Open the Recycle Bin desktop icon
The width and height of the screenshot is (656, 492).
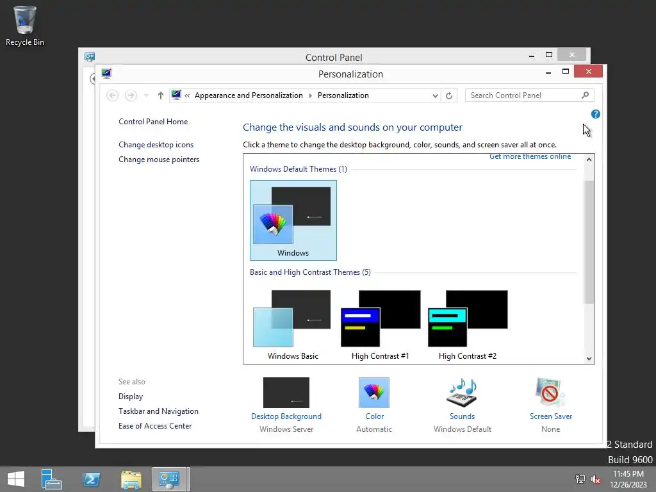coord(25,26)
